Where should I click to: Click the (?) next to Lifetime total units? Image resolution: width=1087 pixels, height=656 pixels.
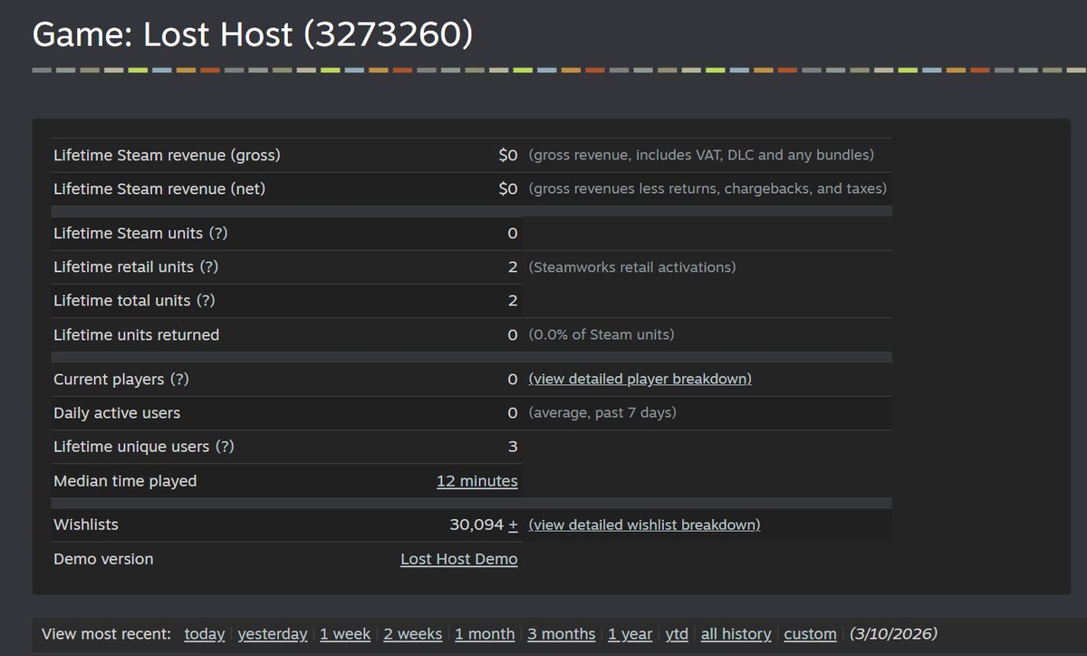click(206, 301)
